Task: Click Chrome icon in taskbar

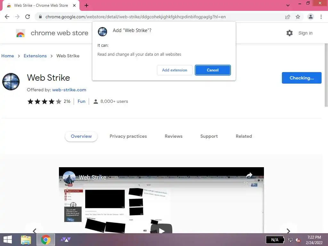Action: point(46,240)
